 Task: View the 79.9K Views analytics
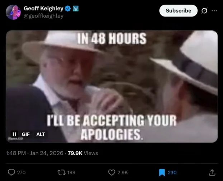coord(83,153)
